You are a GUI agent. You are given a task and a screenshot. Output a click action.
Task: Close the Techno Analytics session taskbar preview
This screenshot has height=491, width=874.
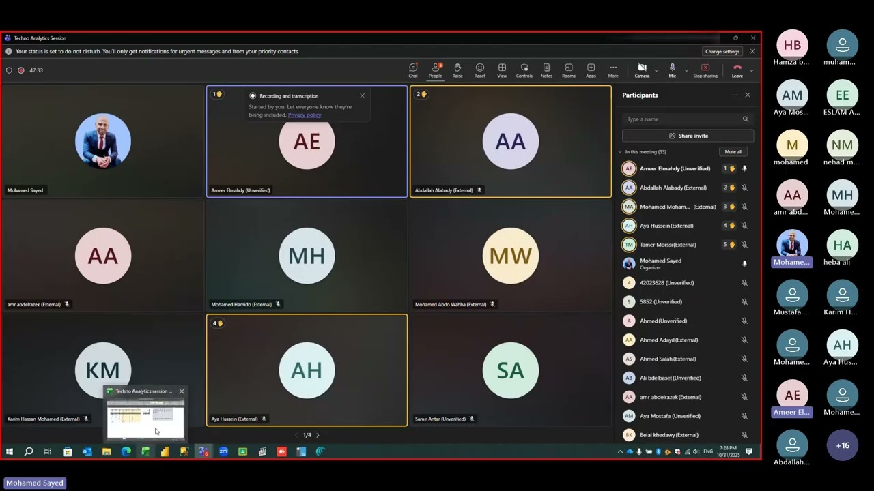click(x=182, y=391)
